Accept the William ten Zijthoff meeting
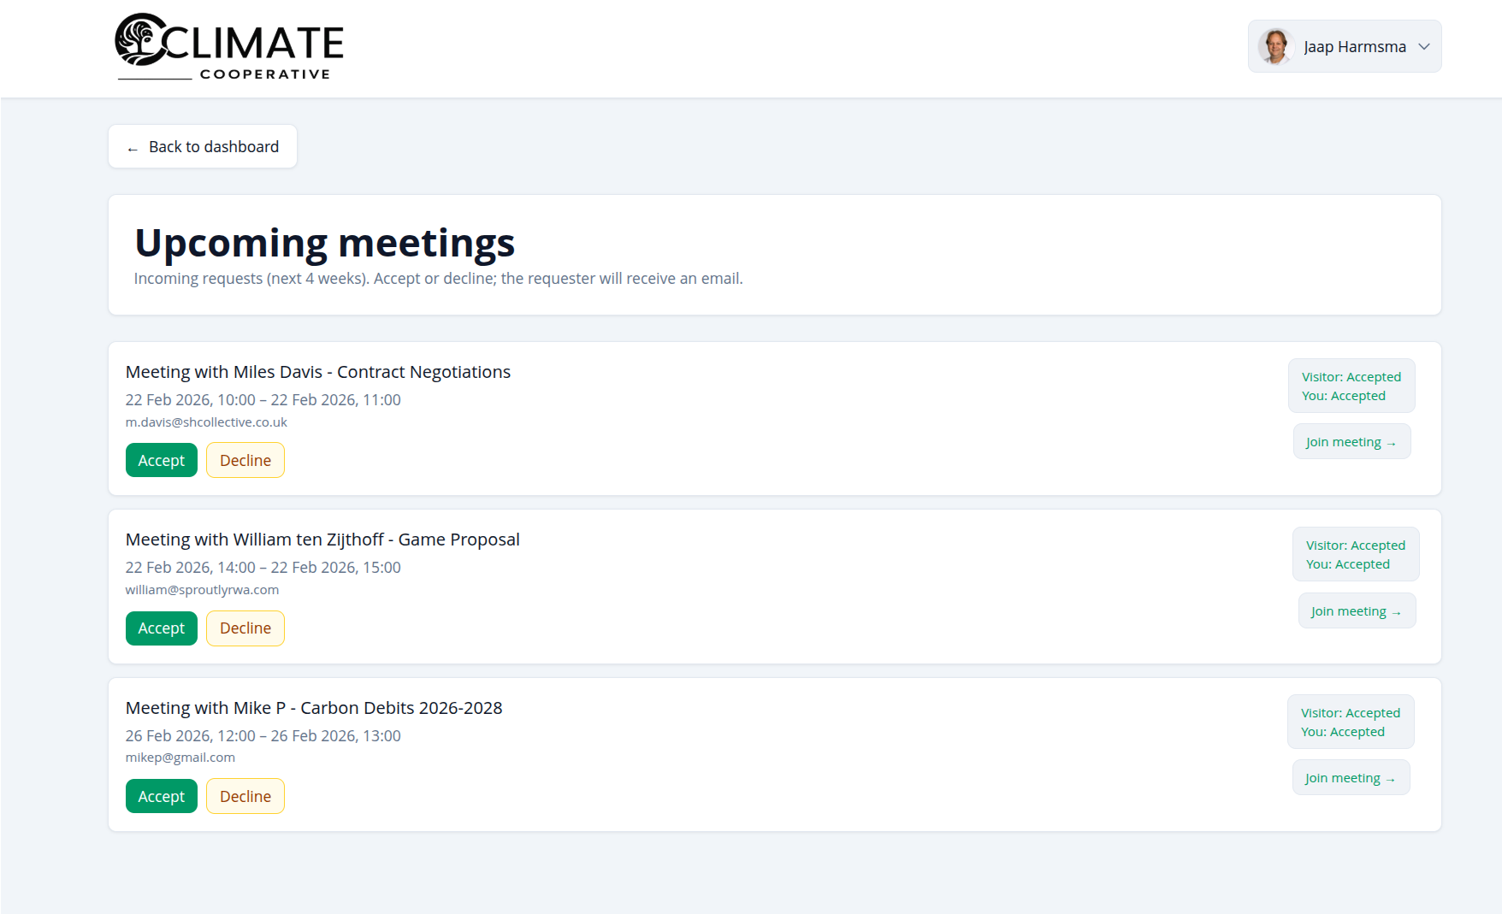 (161, 628)
